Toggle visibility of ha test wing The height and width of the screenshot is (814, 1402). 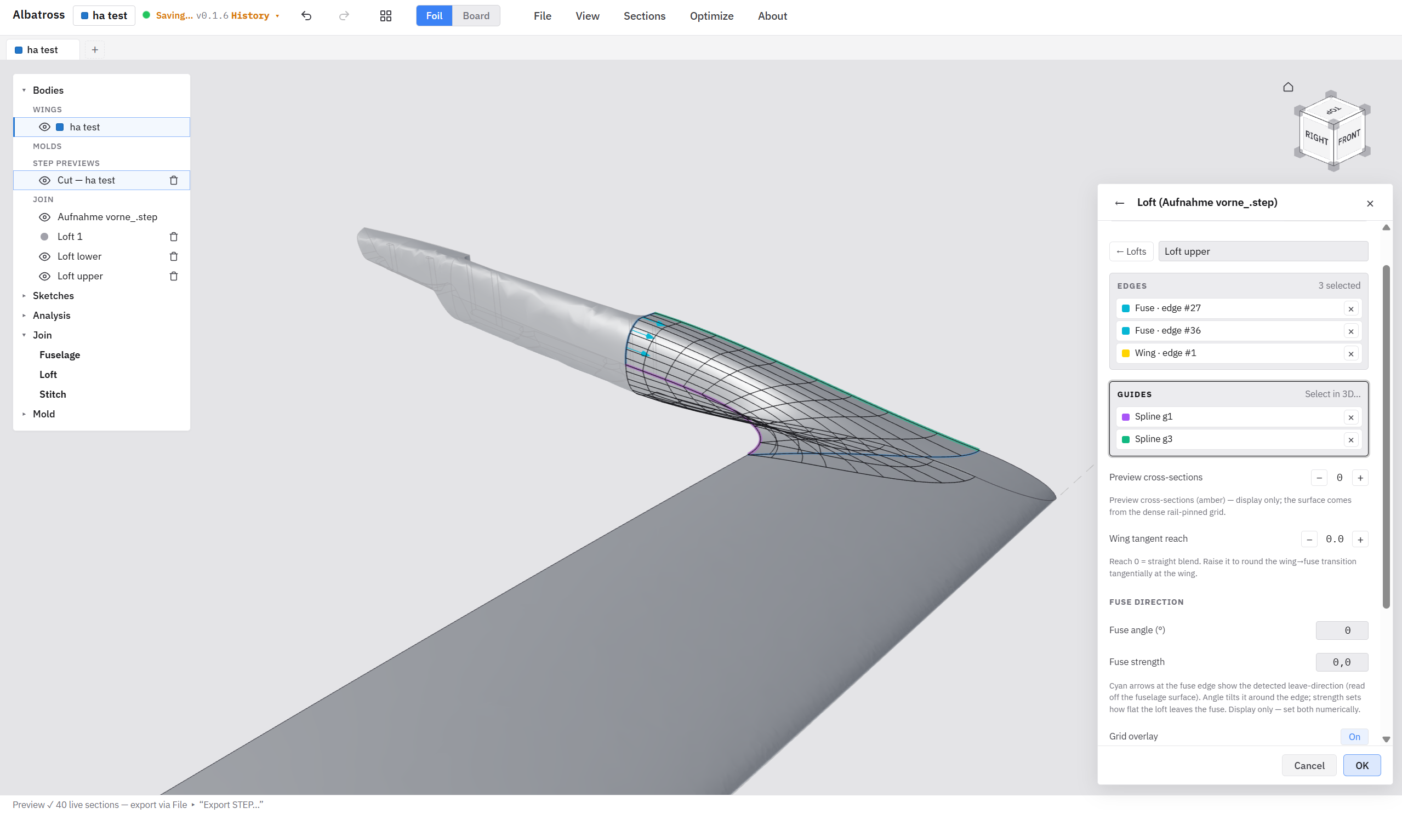point(44,127)
